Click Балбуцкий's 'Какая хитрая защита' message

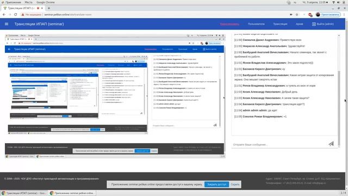[x=284, y=77]
